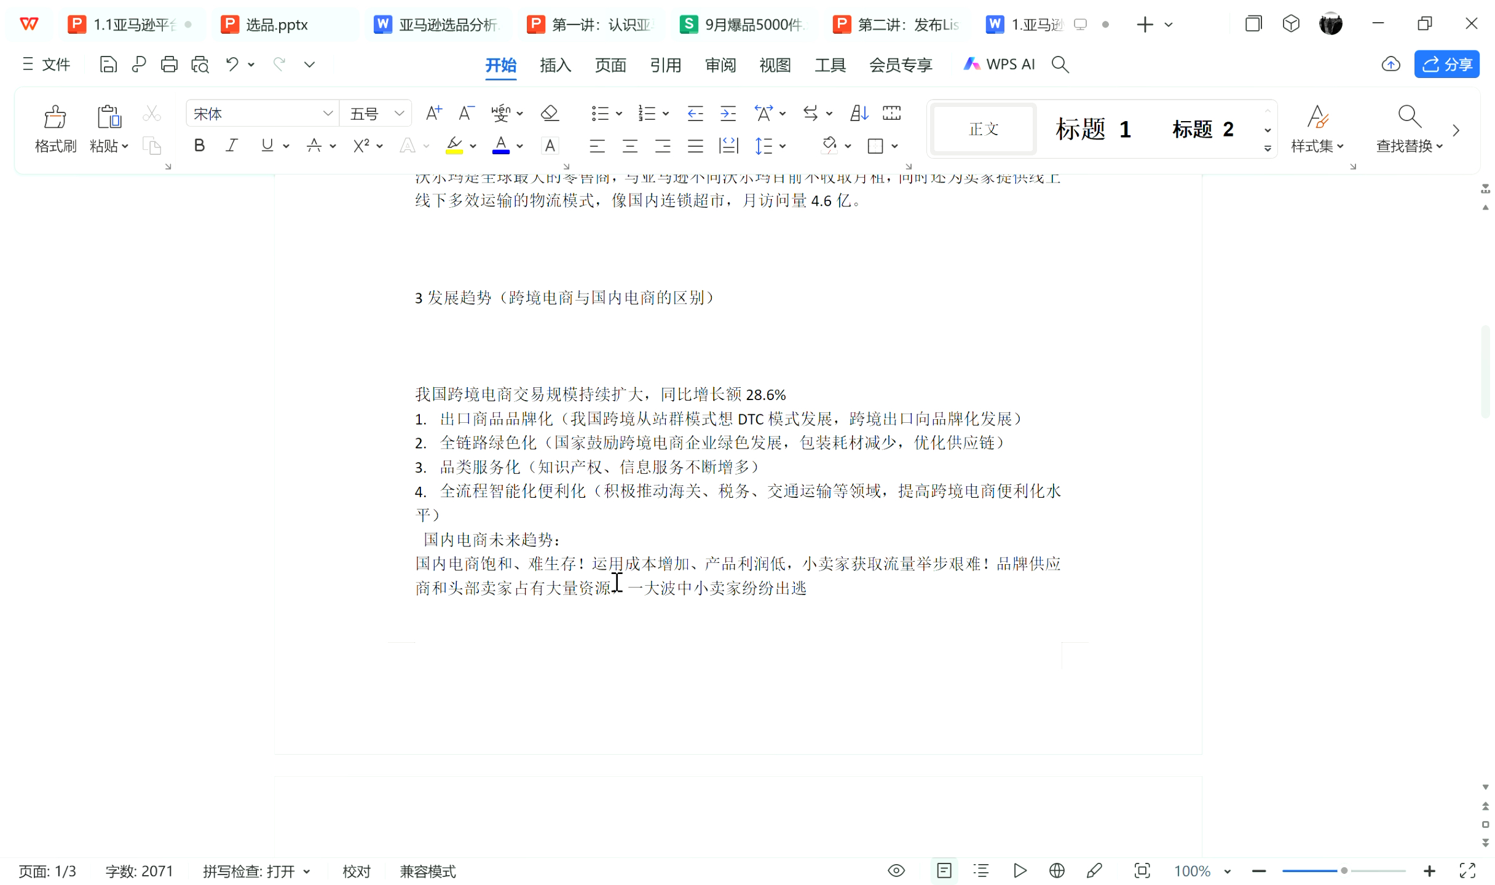
Task: Adjust the zoom slider handle
Action: click(x=1344, y=871)
